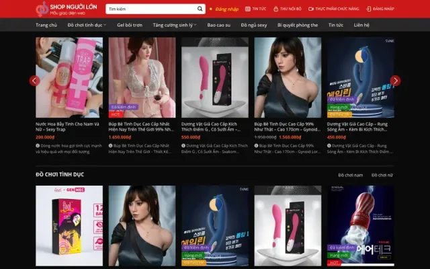Open the Đồ chơi tình dục section heading
430x269 pixels.
click(x=60, y=174)
